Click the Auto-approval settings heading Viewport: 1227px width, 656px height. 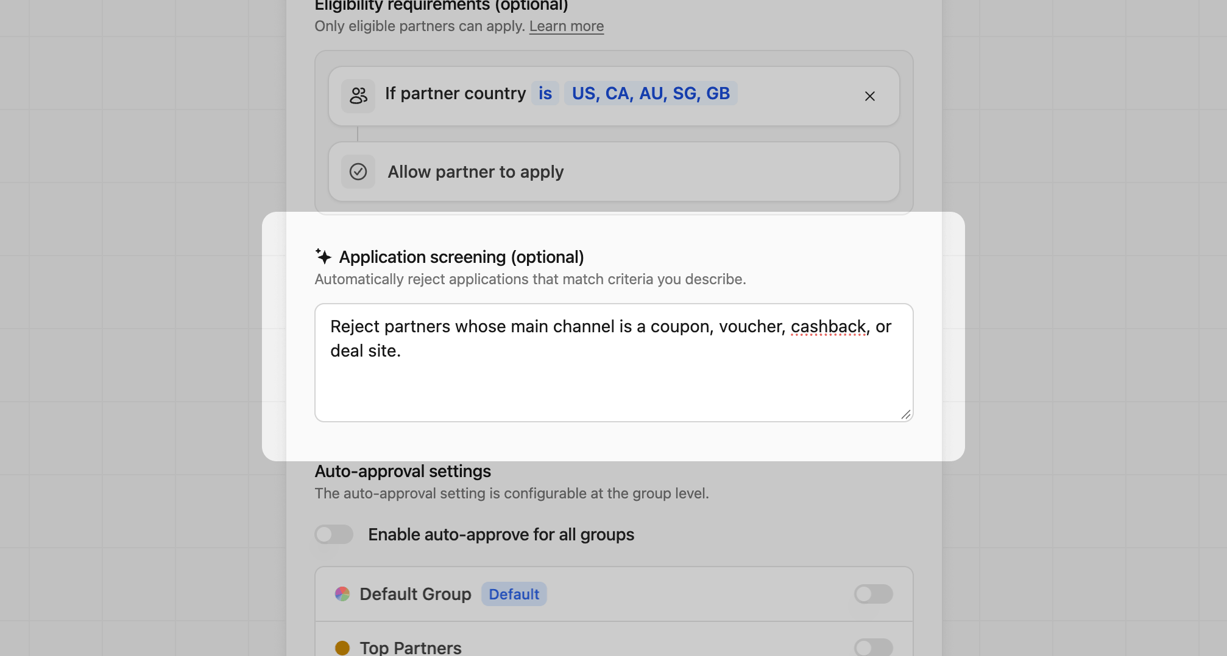[403, 471]
